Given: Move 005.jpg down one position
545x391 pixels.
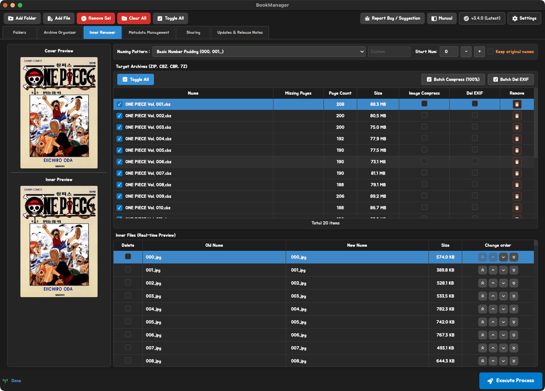Looking at the screenshot, I should [503, 322].
